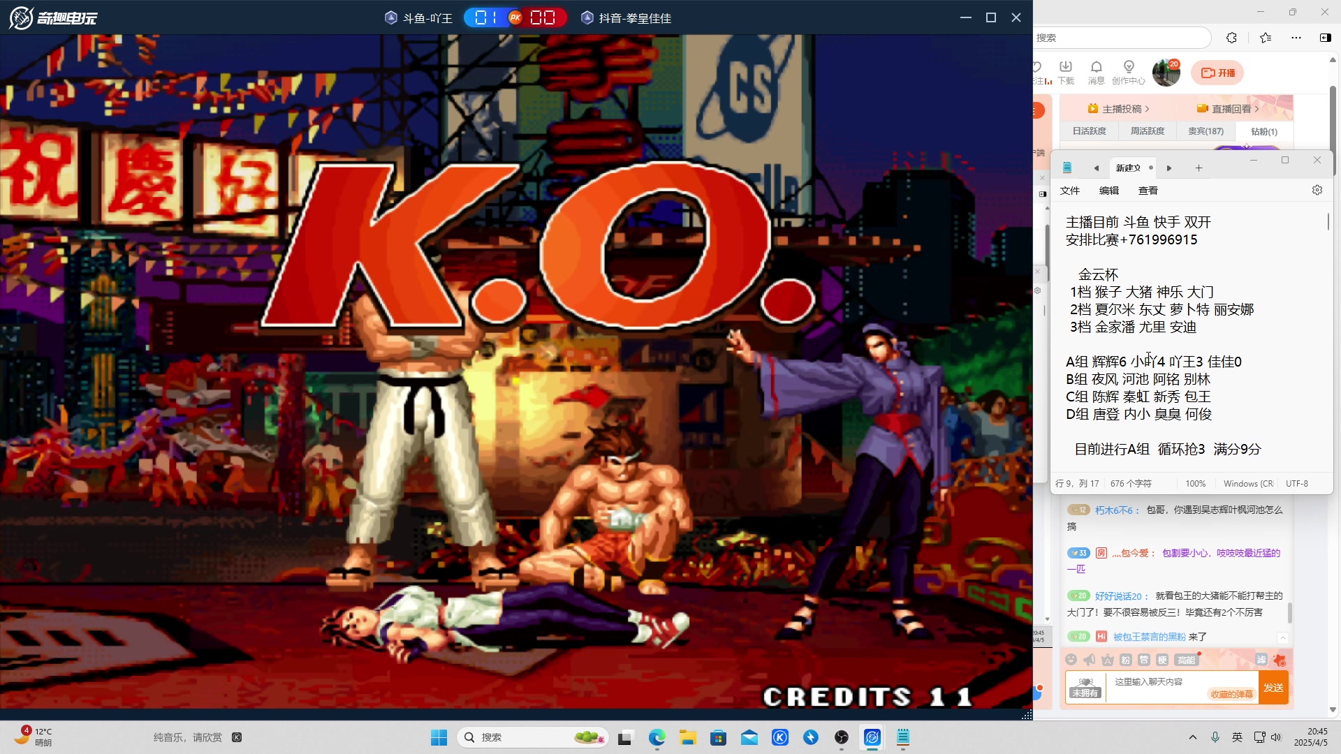
Task: Click Notepad zoom level 100%
Action: (x=1195, y=484)
